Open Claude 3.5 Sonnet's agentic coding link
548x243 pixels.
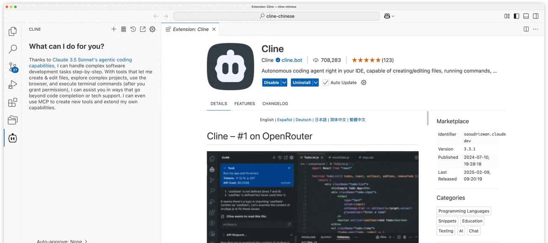coord(80,63)
